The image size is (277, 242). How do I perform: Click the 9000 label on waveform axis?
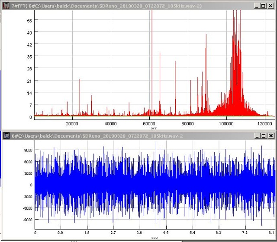[28, 150]
